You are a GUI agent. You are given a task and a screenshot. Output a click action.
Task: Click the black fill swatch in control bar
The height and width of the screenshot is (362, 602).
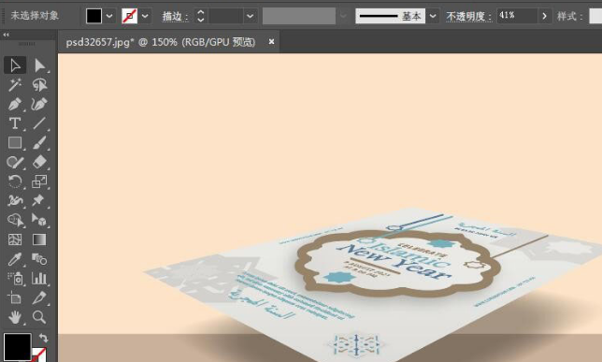tap(93, 16)
